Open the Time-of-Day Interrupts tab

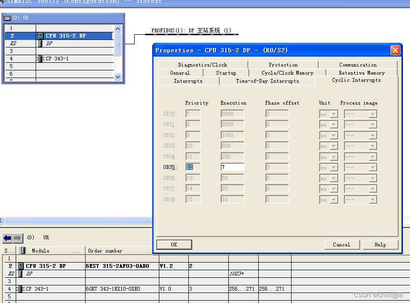click(268, 81)
